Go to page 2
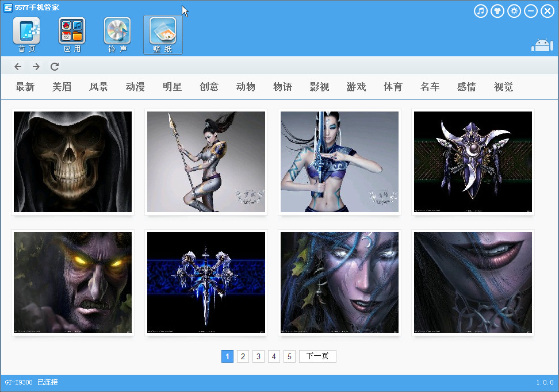 (x=243, y=356)
